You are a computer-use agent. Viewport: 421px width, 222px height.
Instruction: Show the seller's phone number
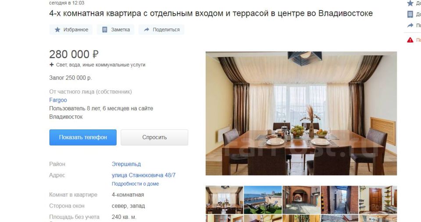pyautogui.click(x=83, y=137)
